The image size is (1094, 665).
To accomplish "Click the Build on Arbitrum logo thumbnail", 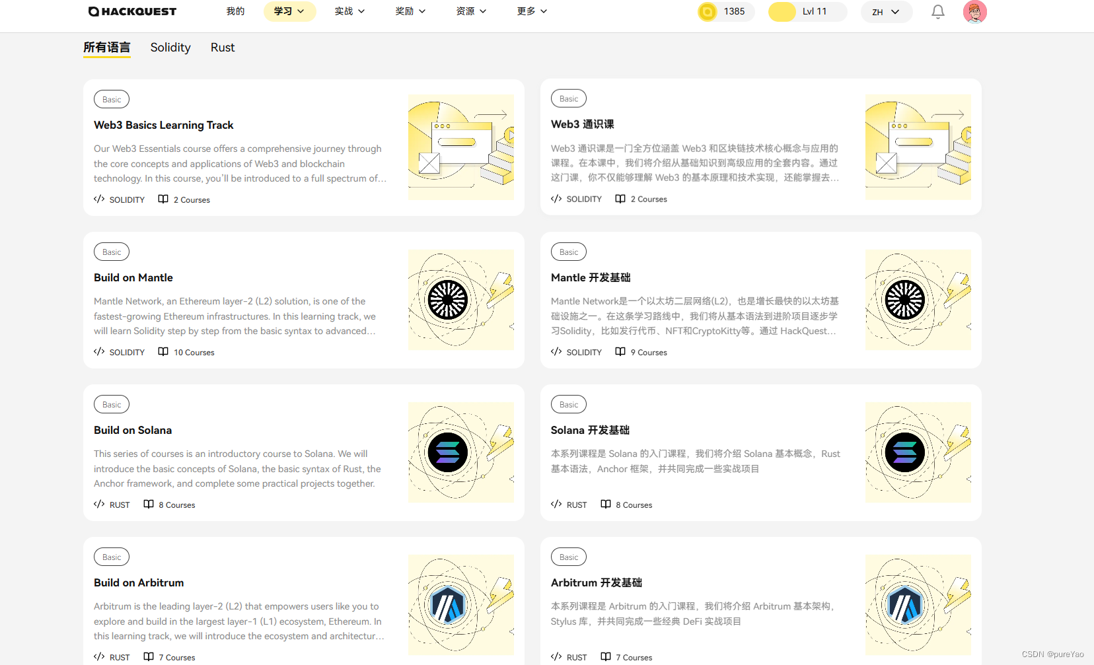I will [461, 605].
